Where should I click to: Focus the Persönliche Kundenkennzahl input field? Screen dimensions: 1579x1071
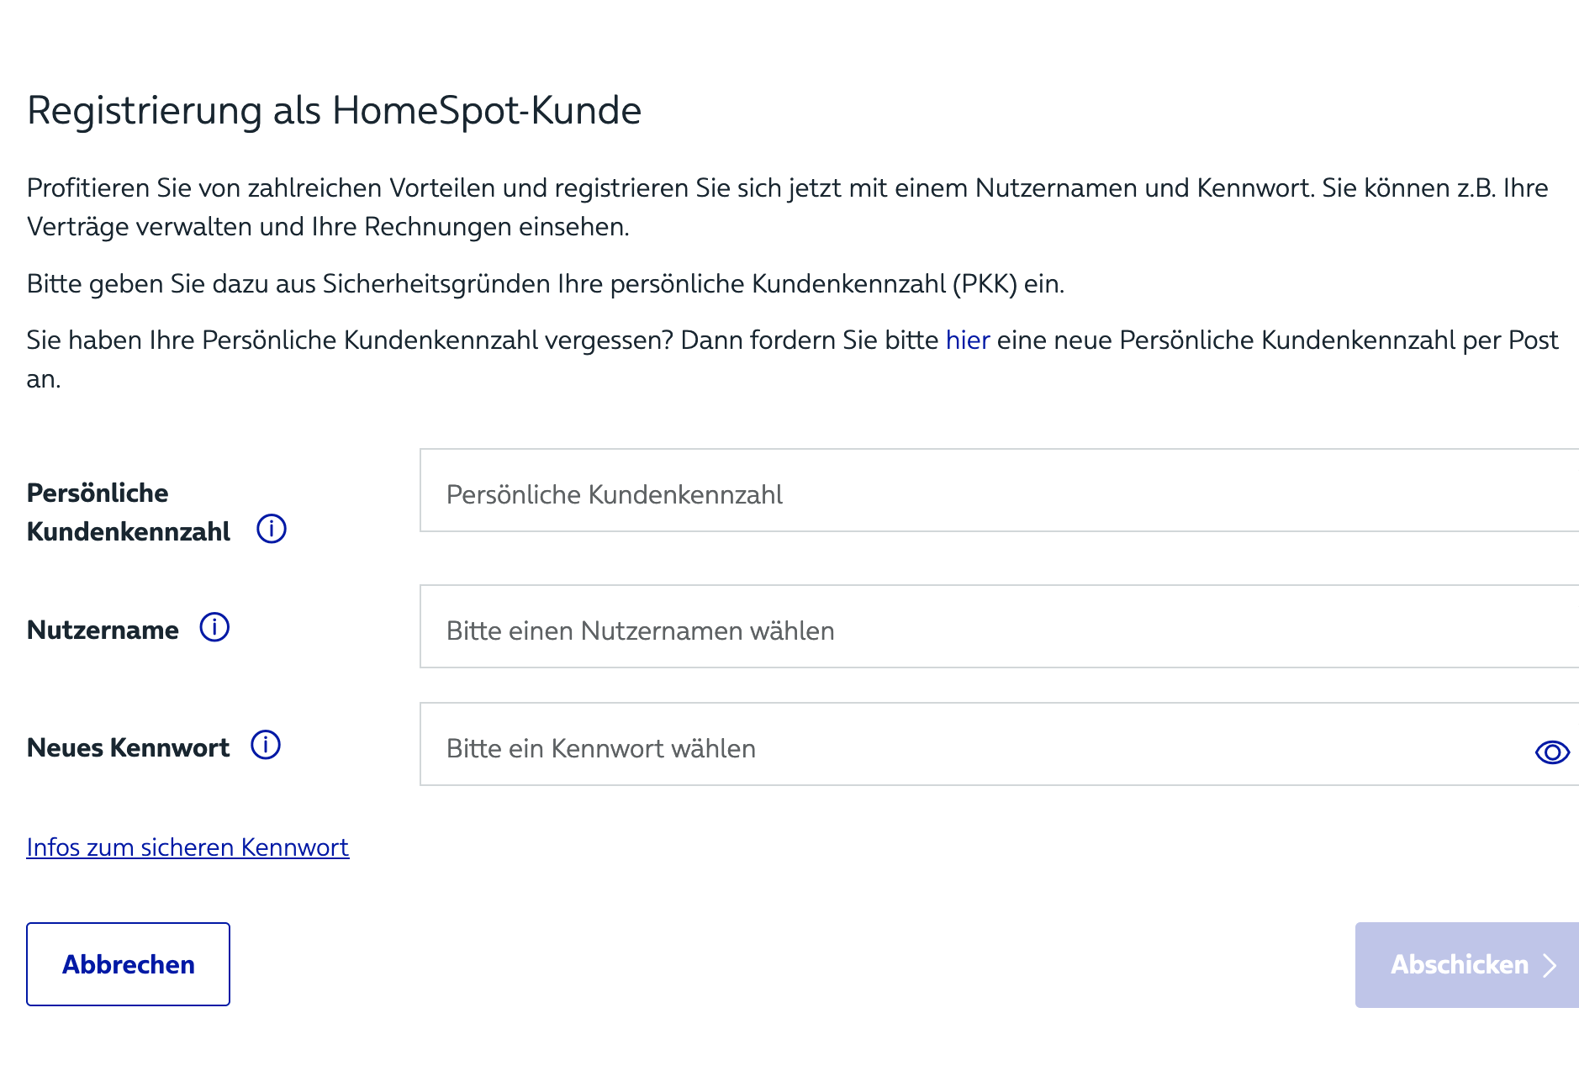999,490
